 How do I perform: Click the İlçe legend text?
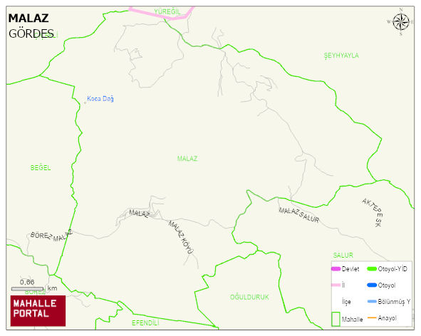pos(346,302)
